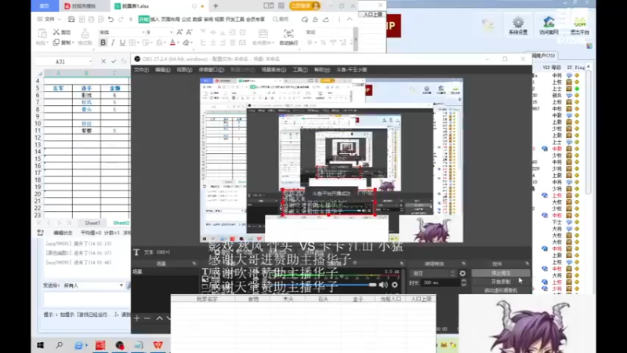Undo last action in WPS toolbar

111,19
